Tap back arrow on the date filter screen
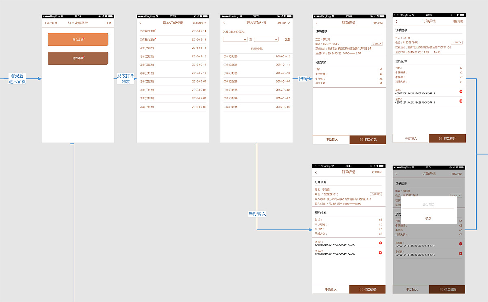Viewport: 488px width, 302px height. click(x=224, y=23)
